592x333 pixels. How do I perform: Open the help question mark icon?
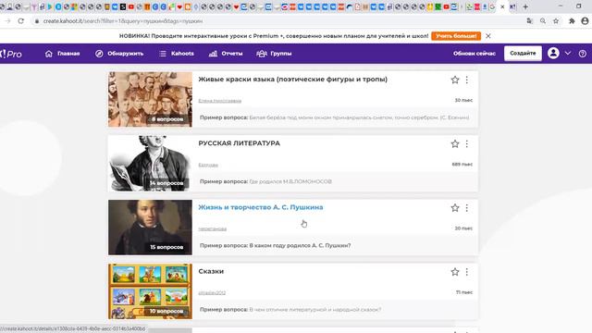[x=582, y=54]
